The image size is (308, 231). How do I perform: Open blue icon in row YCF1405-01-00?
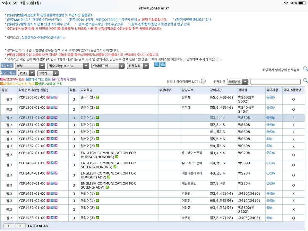pyautogui.click(x=52, y=184)
